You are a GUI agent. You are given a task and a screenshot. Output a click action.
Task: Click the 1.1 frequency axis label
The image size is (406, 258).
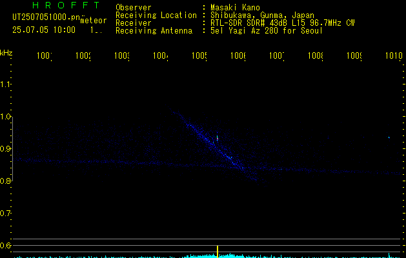click(5, 84)
